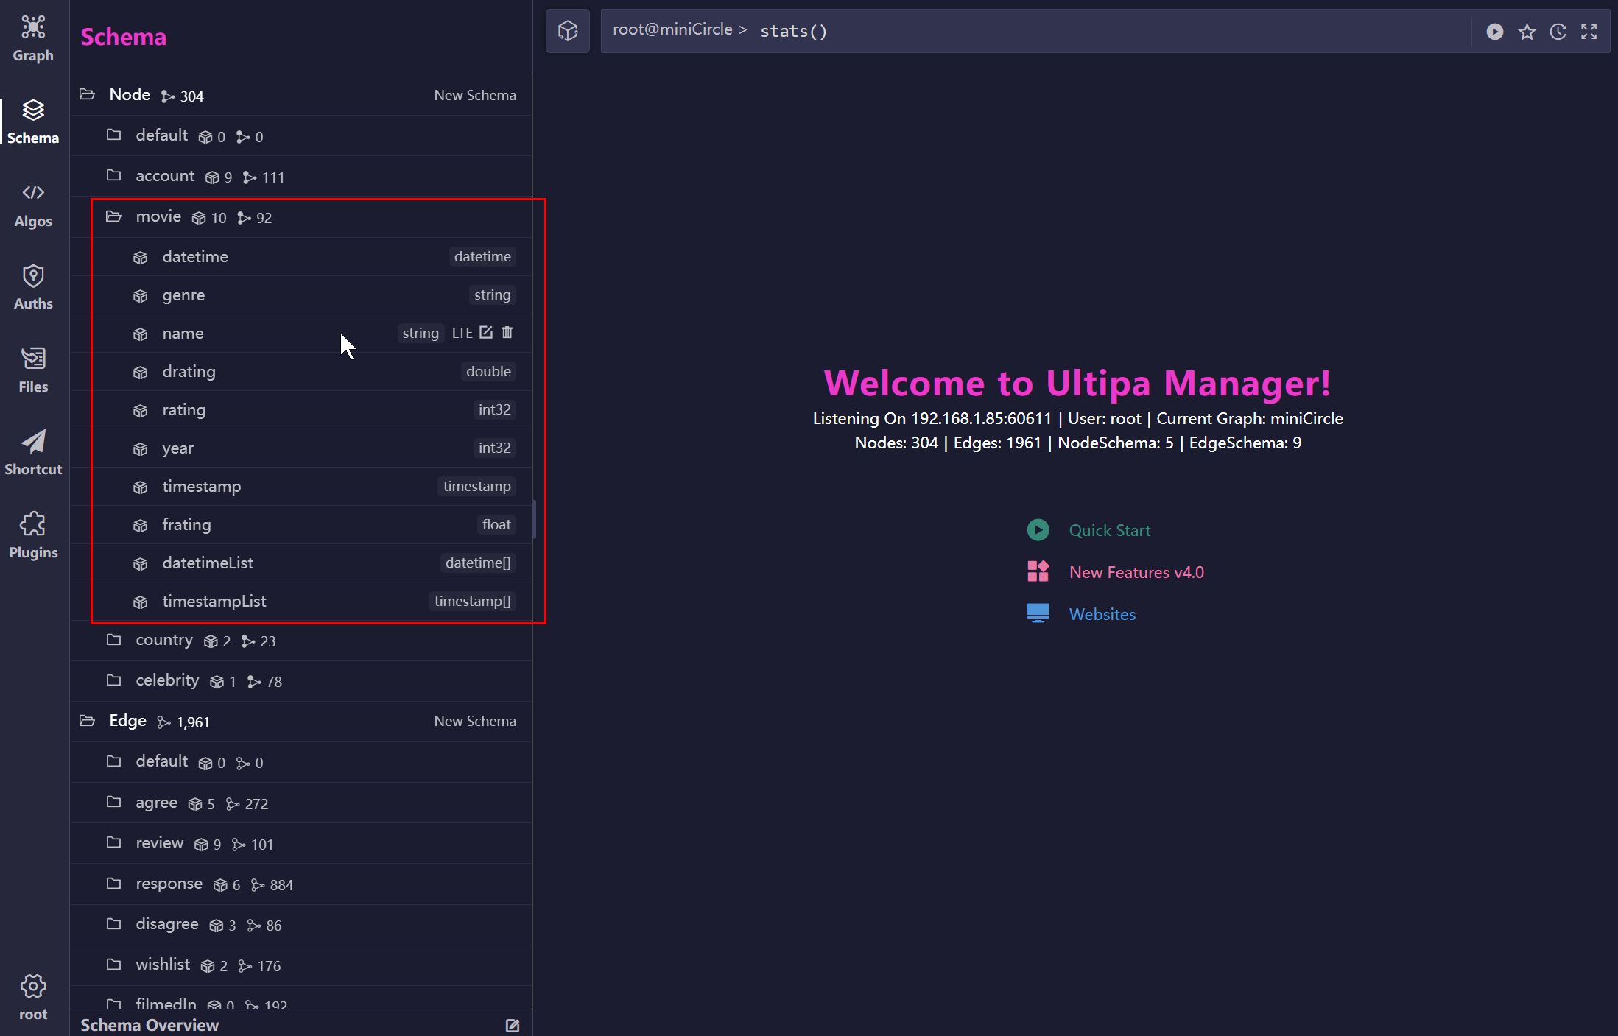
Task: Expand the agree edge schema
Action: (x=113, y=802)
